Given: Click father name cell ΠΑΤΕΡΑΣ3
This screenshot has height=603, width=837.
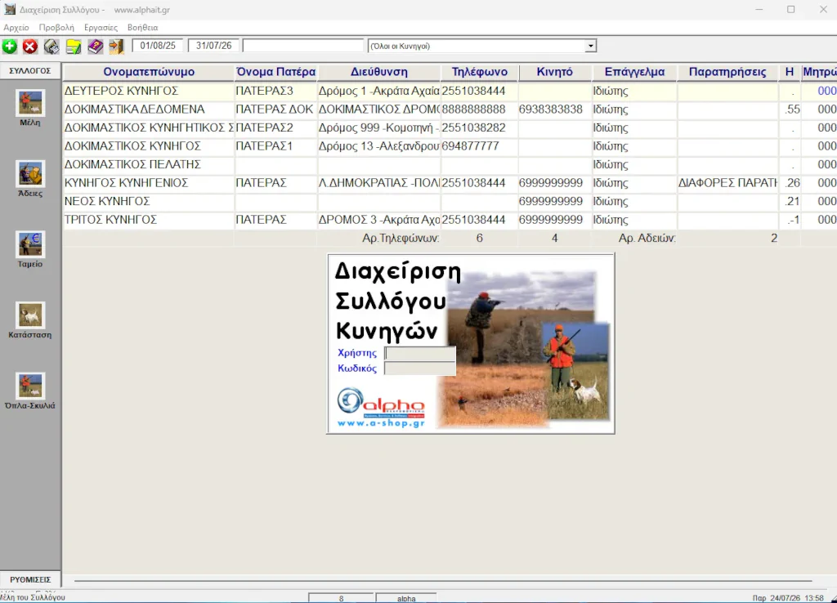Looking at the screenshot, I should (x=275, y=92).
